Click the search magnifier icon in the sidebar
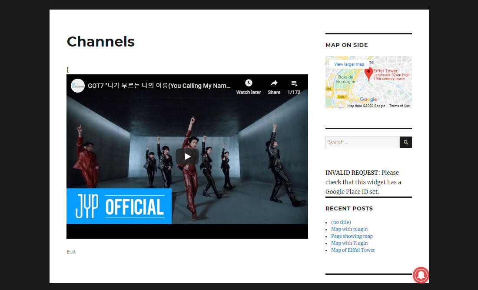Image resolution: width=478 pixels, height=290 pixels. 405,142
